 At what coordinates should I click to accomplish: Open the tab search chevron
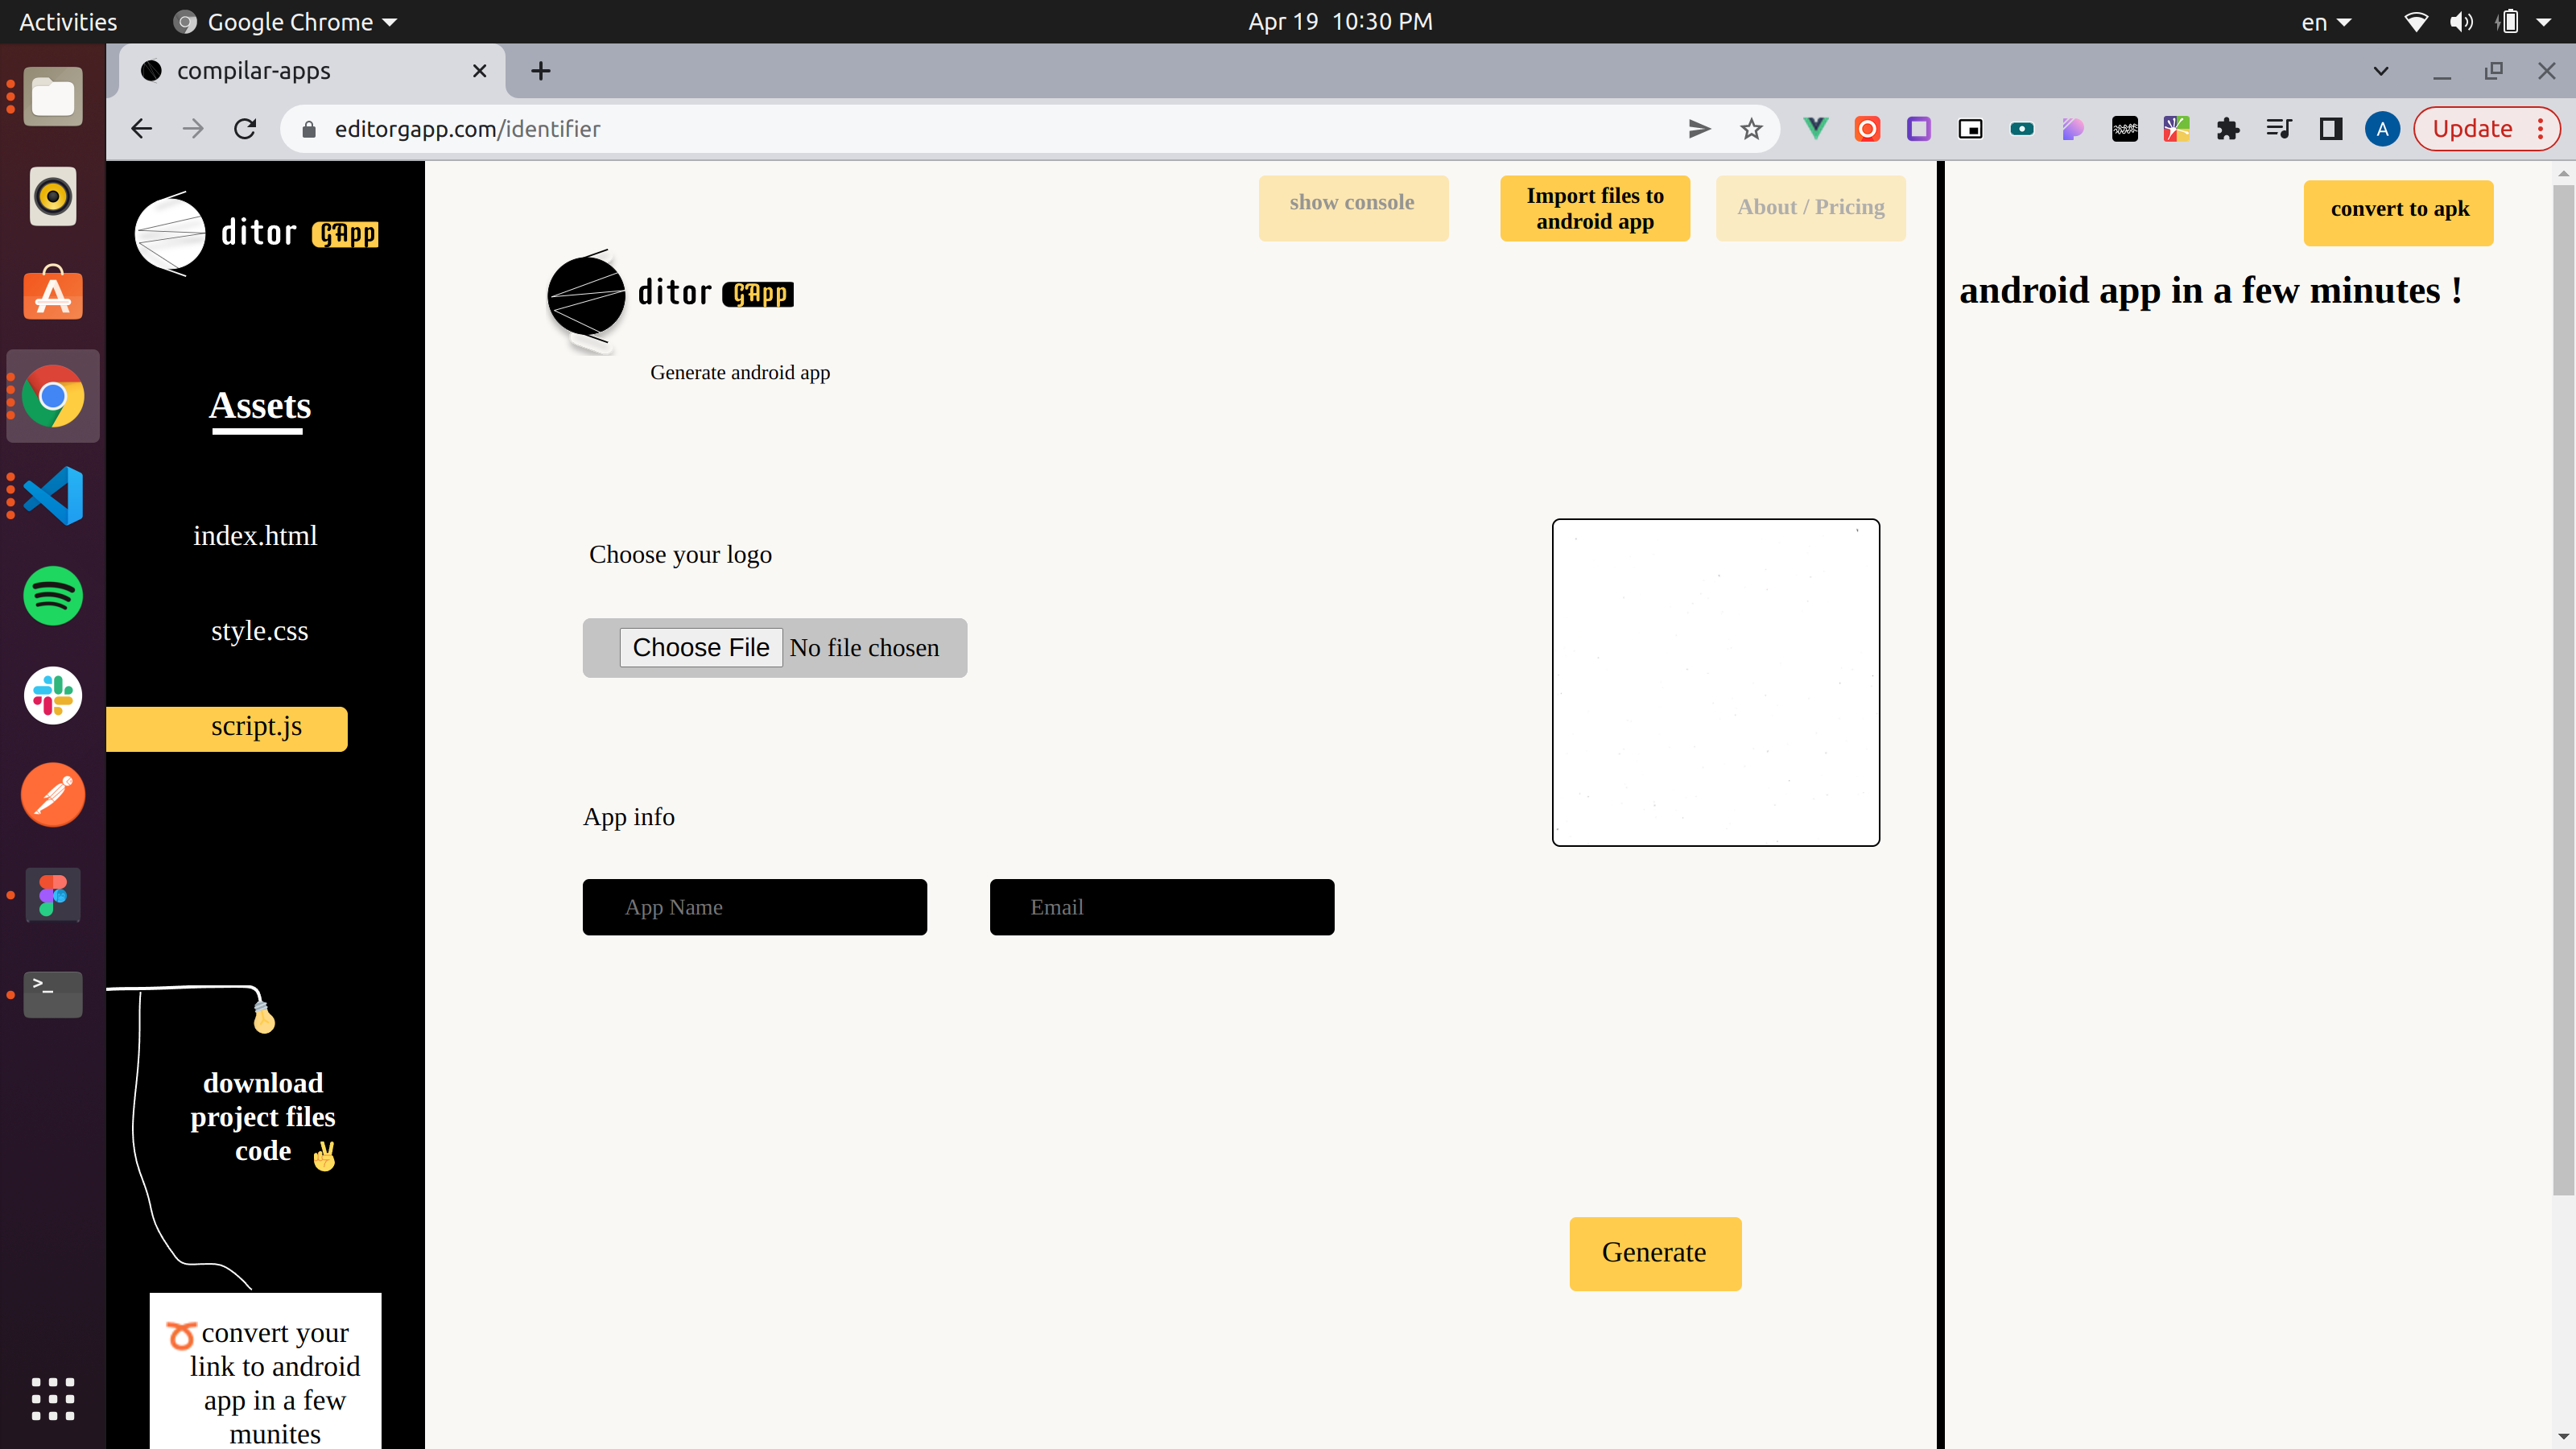click(x=2381, y=70)
